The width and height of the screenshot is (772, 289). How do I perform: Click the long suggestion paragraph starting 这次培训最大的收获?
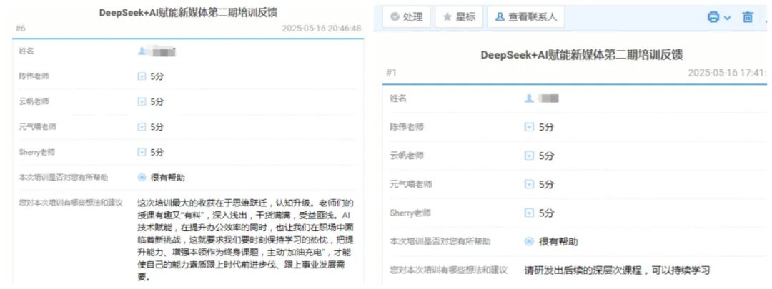246,240
